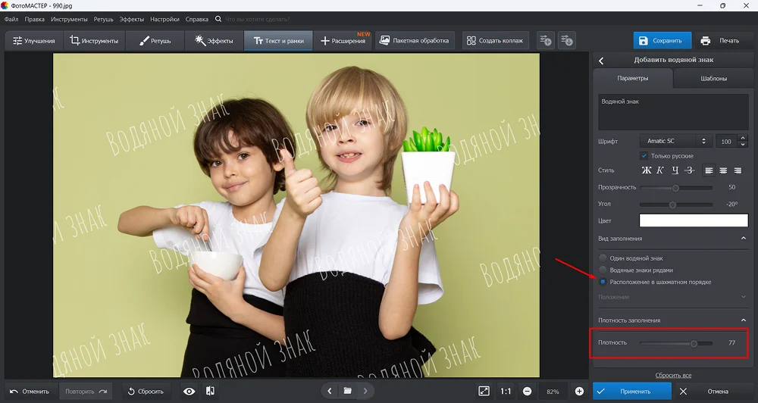
Task: Click the edited photo in the canvas
Action: (x=296, y=215)
